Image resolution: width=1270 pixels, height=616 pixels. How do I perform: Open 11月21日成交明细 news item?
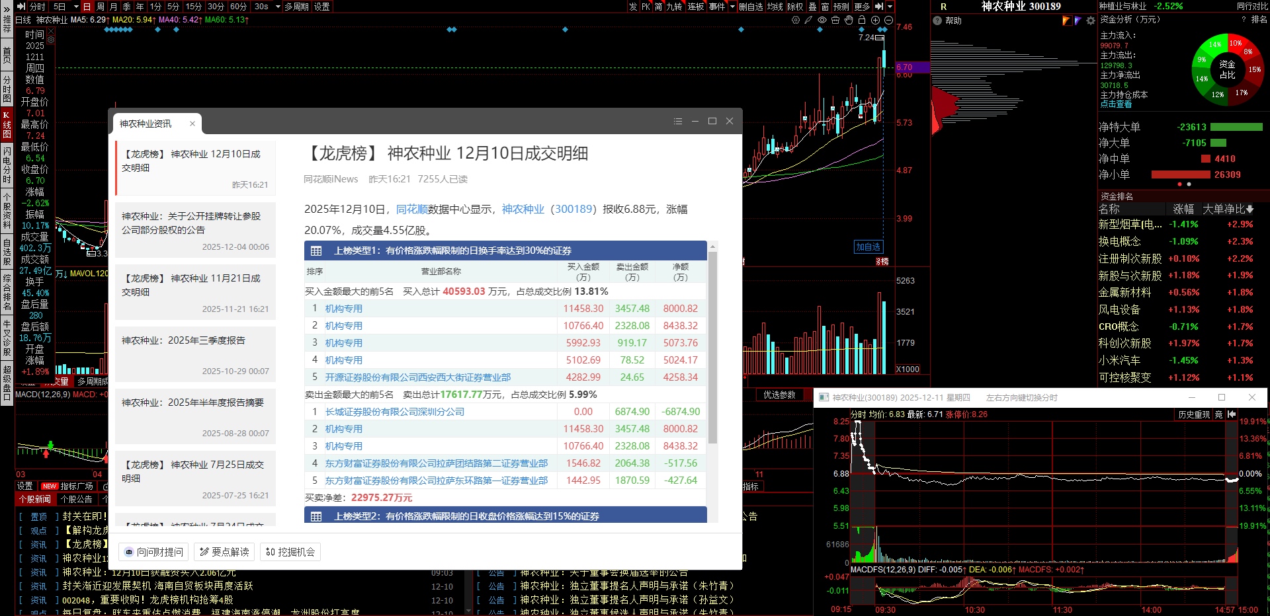click(x=195, y=292)
